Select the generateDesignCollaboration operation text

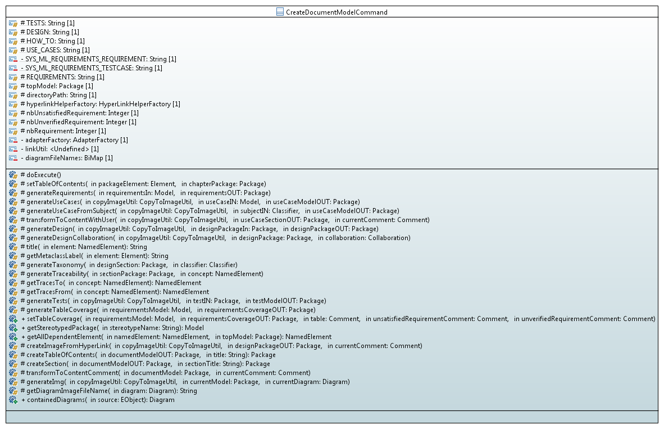[x=216, y=238]
